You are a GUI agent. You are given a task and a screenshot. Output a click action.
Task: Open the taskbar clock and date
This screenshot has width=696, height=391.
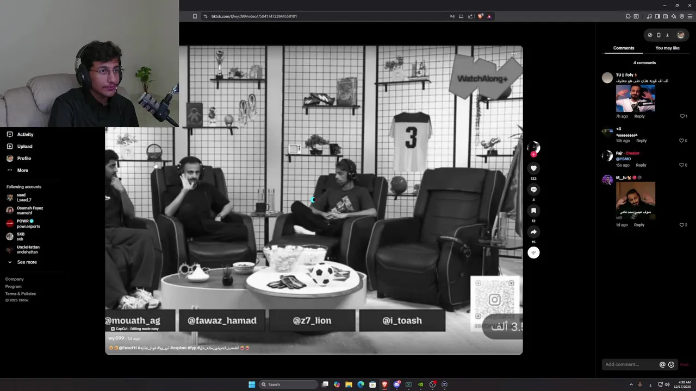coord(682,384)
